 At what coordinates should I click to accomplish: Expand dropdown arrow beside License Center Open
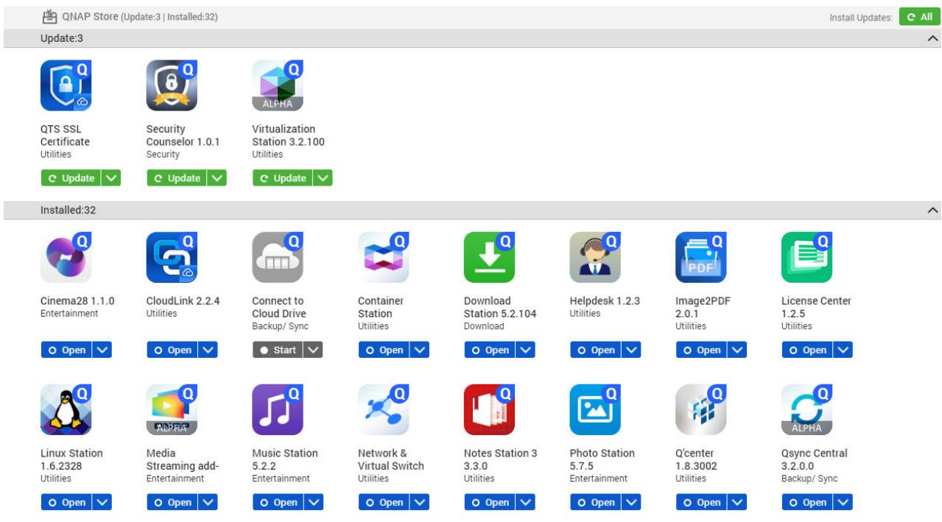click(844, 350)
